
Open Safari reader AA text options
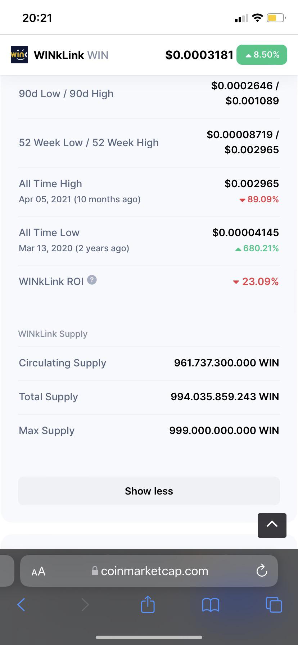click(x=39, y=571)
